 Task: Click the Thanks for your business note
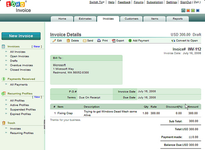[x=66, y=120]
